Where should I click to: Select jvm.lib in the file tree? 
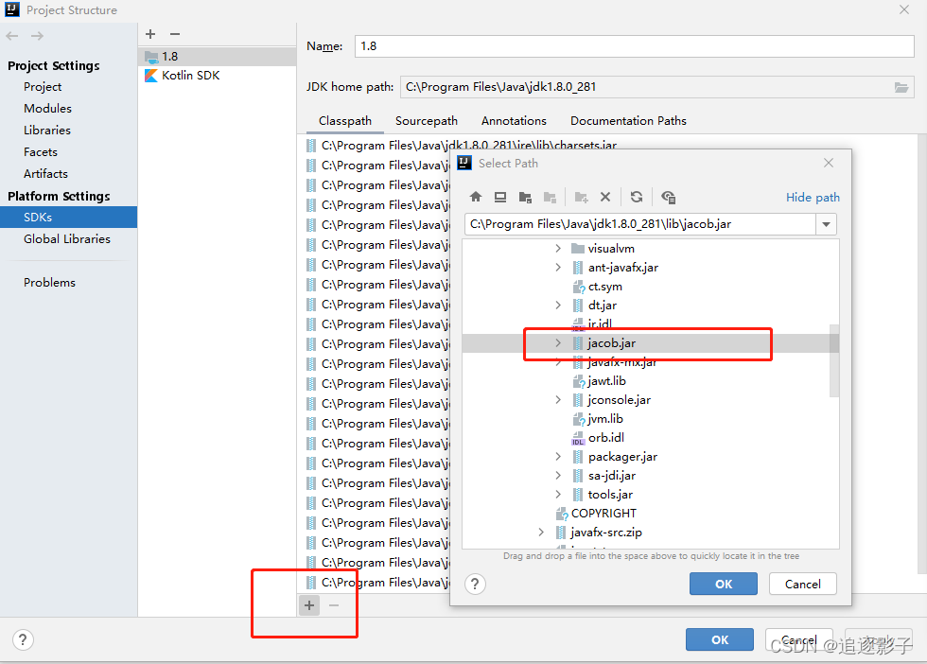(604, 419)
